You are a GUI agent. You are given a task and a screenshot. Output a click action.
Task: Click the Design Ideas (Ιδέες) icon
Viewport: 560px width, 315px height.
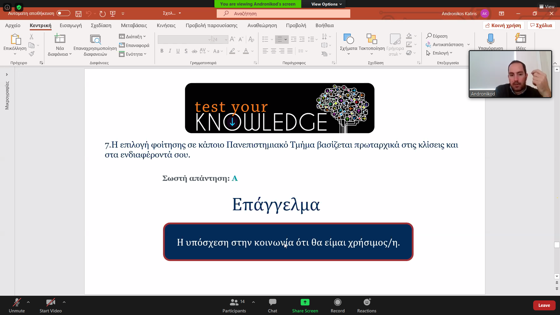pyautogui.click(x=521, y=39)
